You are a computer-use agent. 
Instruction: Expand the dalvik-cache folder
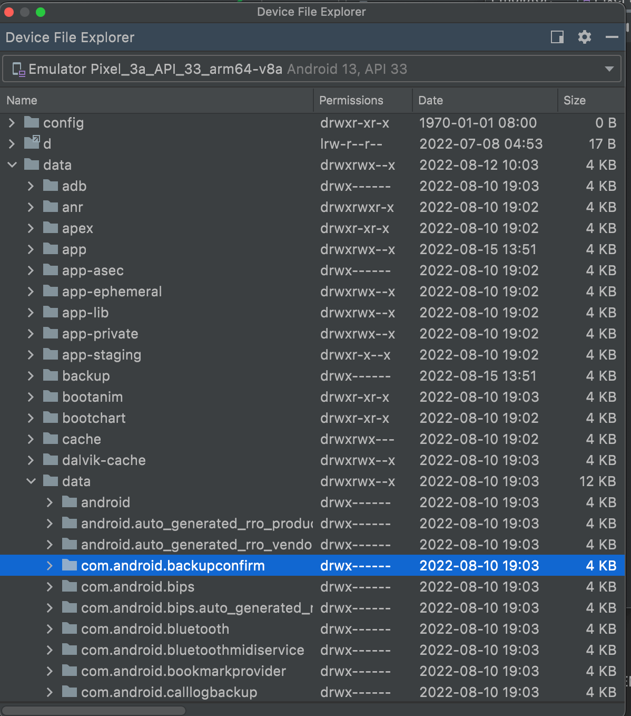(x=31, y=460)
